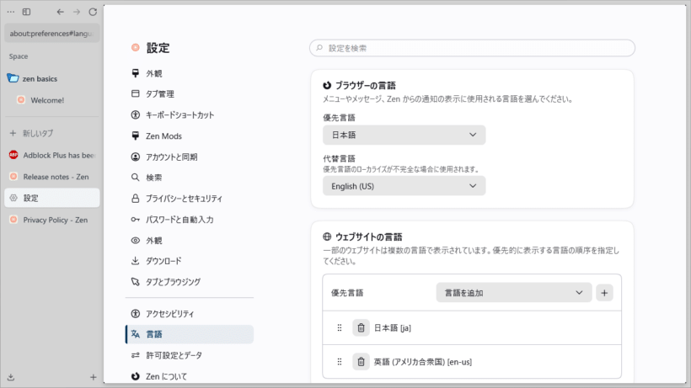
Task: Open タブとブラウジング settings
Action: 190,282
